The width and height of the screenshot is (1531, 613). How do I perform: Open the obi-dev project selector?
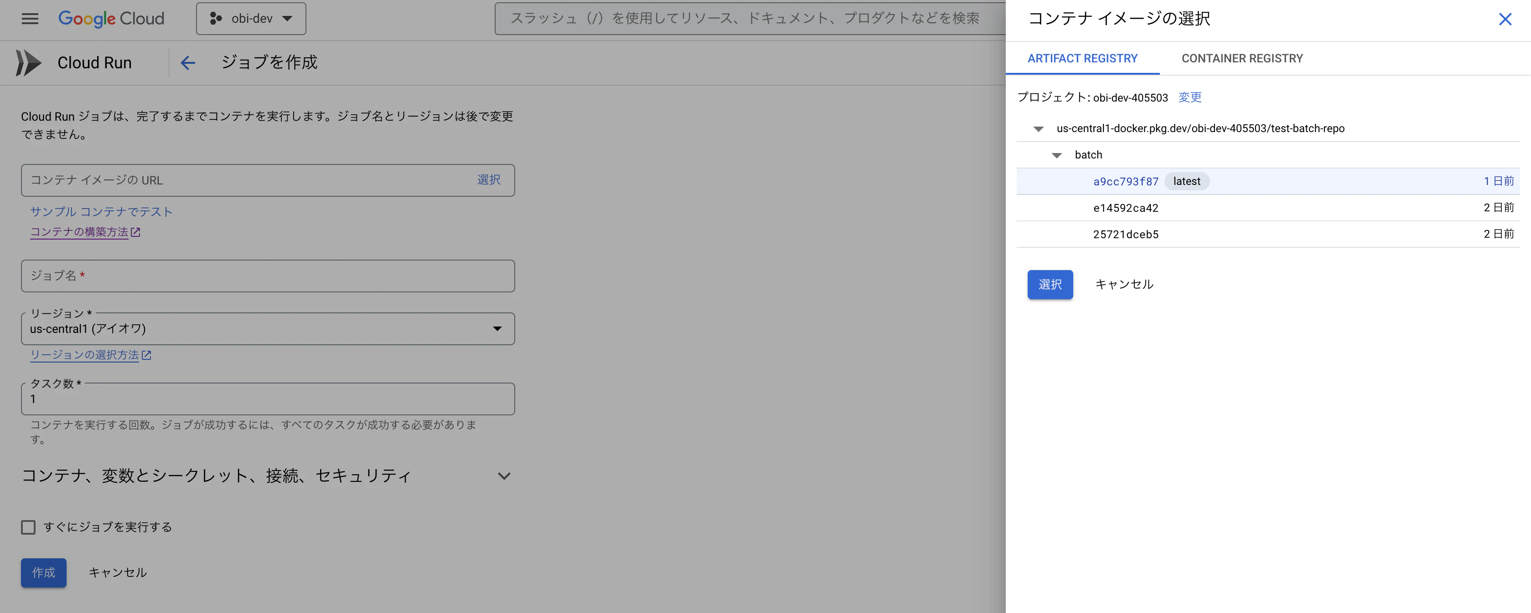click(251, 19)
